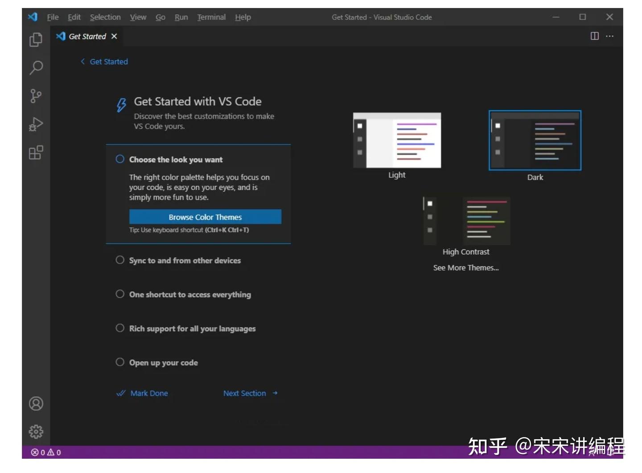Select the Dark theme thumbnail
642x473 pixels.
[x=535, y=140]
